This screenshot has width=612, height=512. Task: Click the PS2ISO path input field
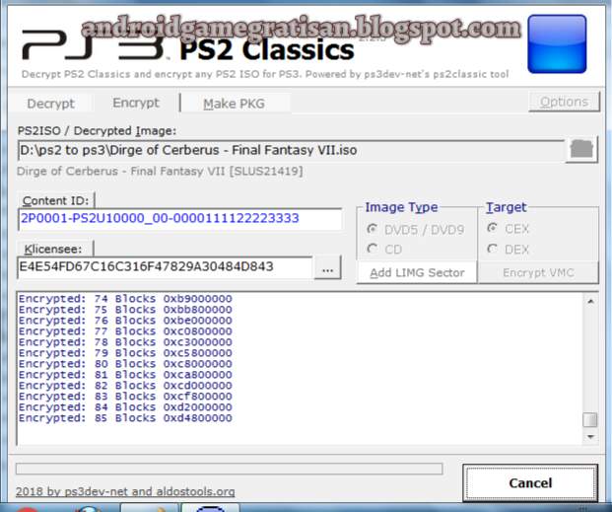point(291,150)
